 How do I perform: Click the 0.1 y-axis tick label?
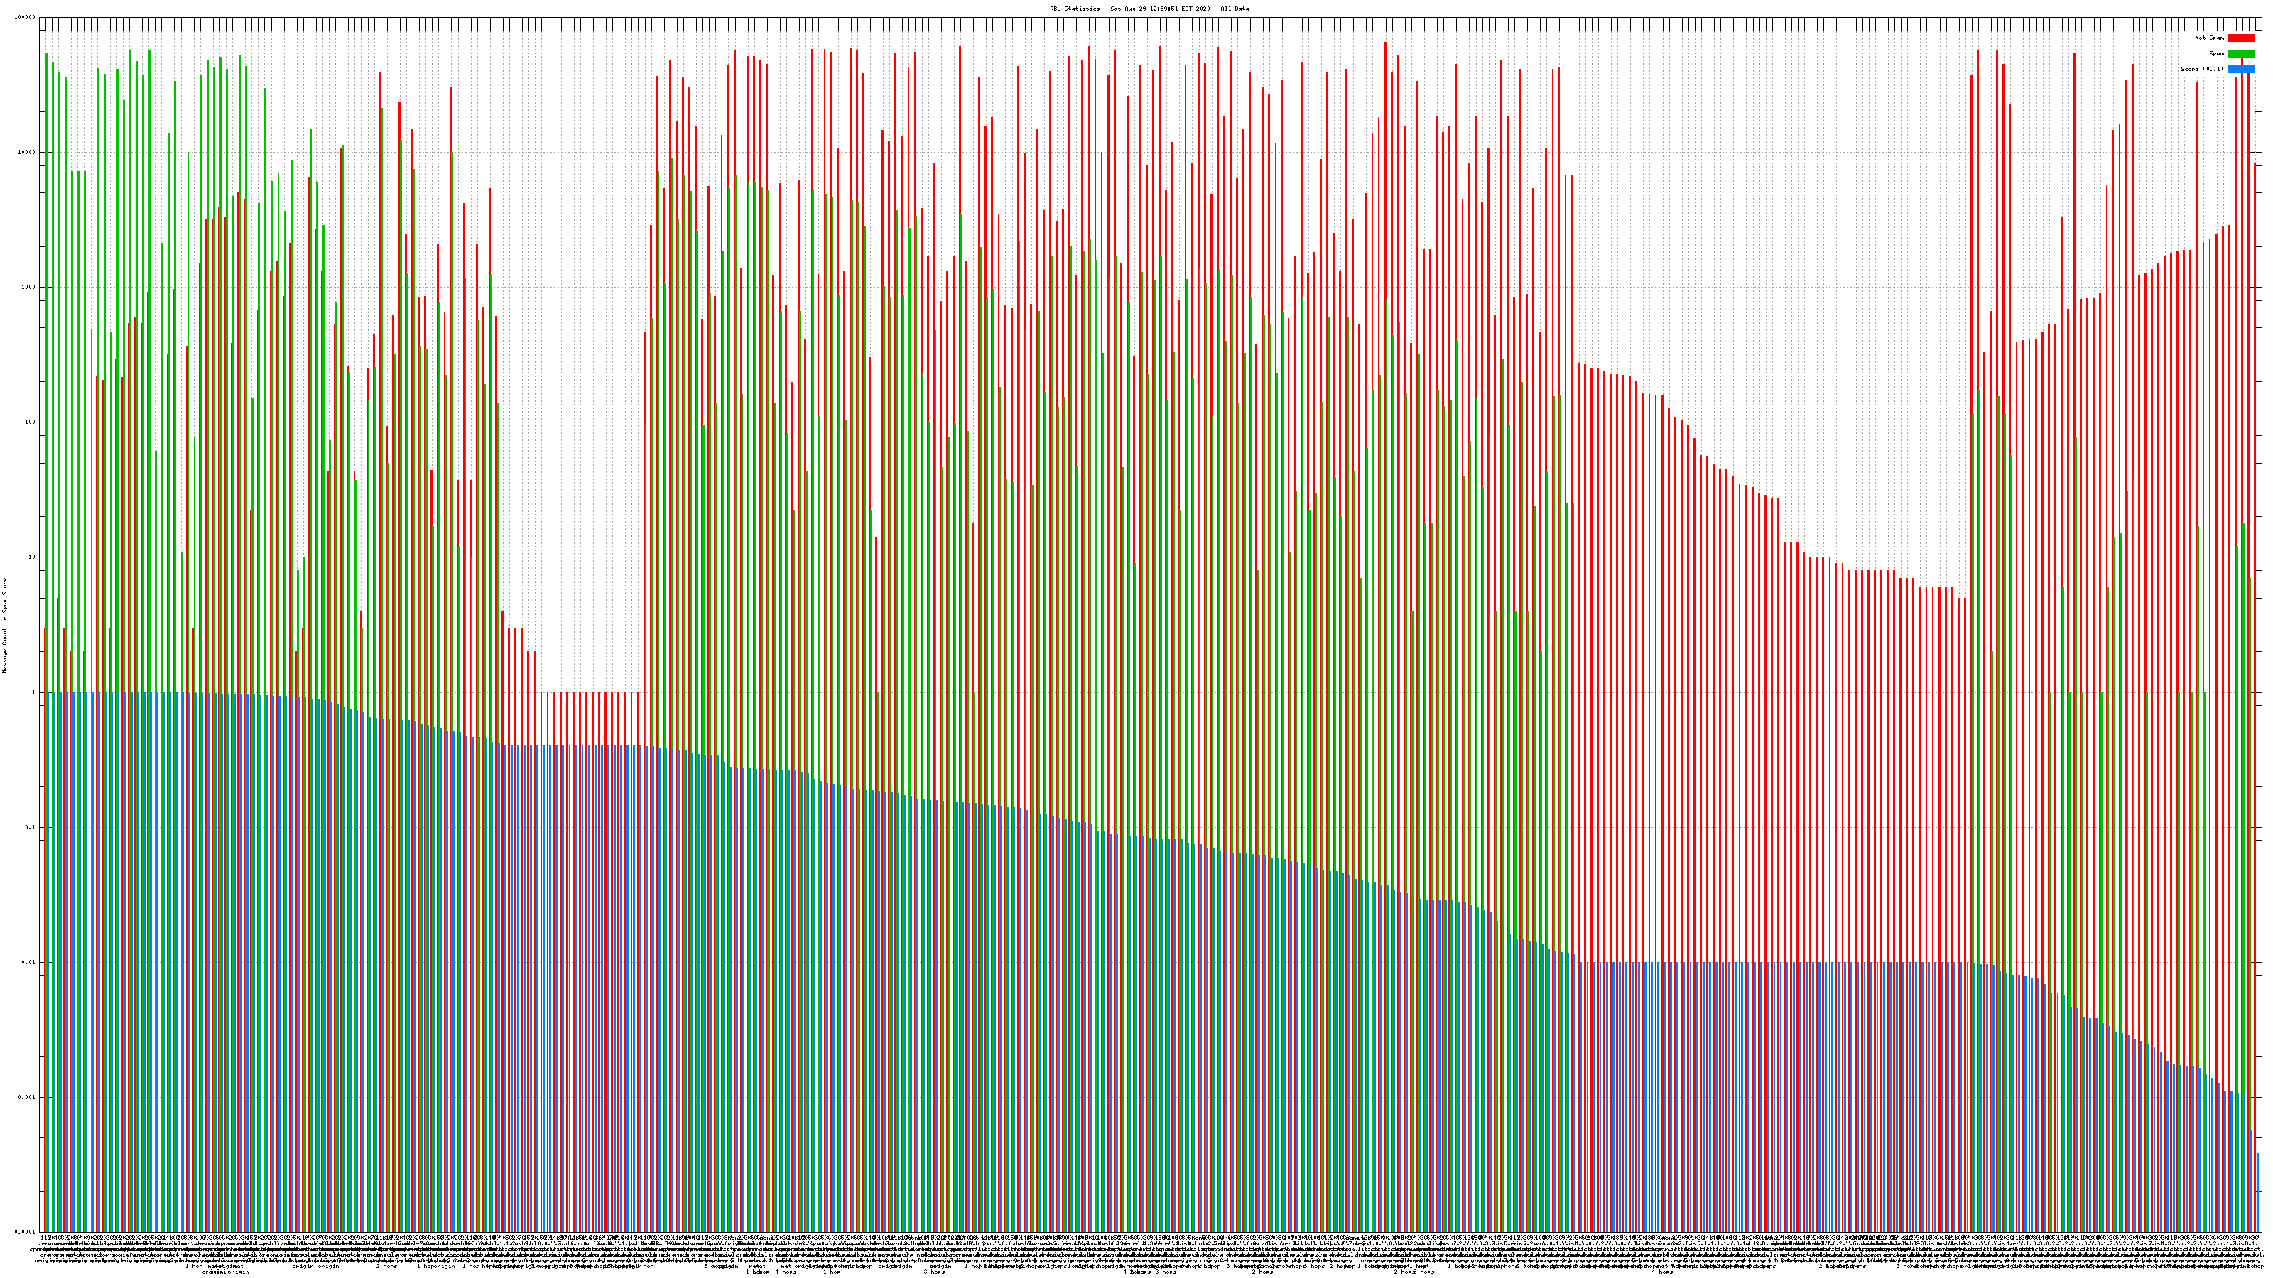(31, 827)
